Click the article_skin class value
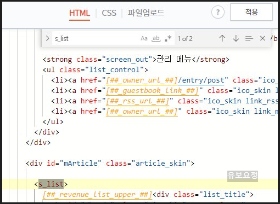This screenshot has height=204, width=280. click(161, 163)
